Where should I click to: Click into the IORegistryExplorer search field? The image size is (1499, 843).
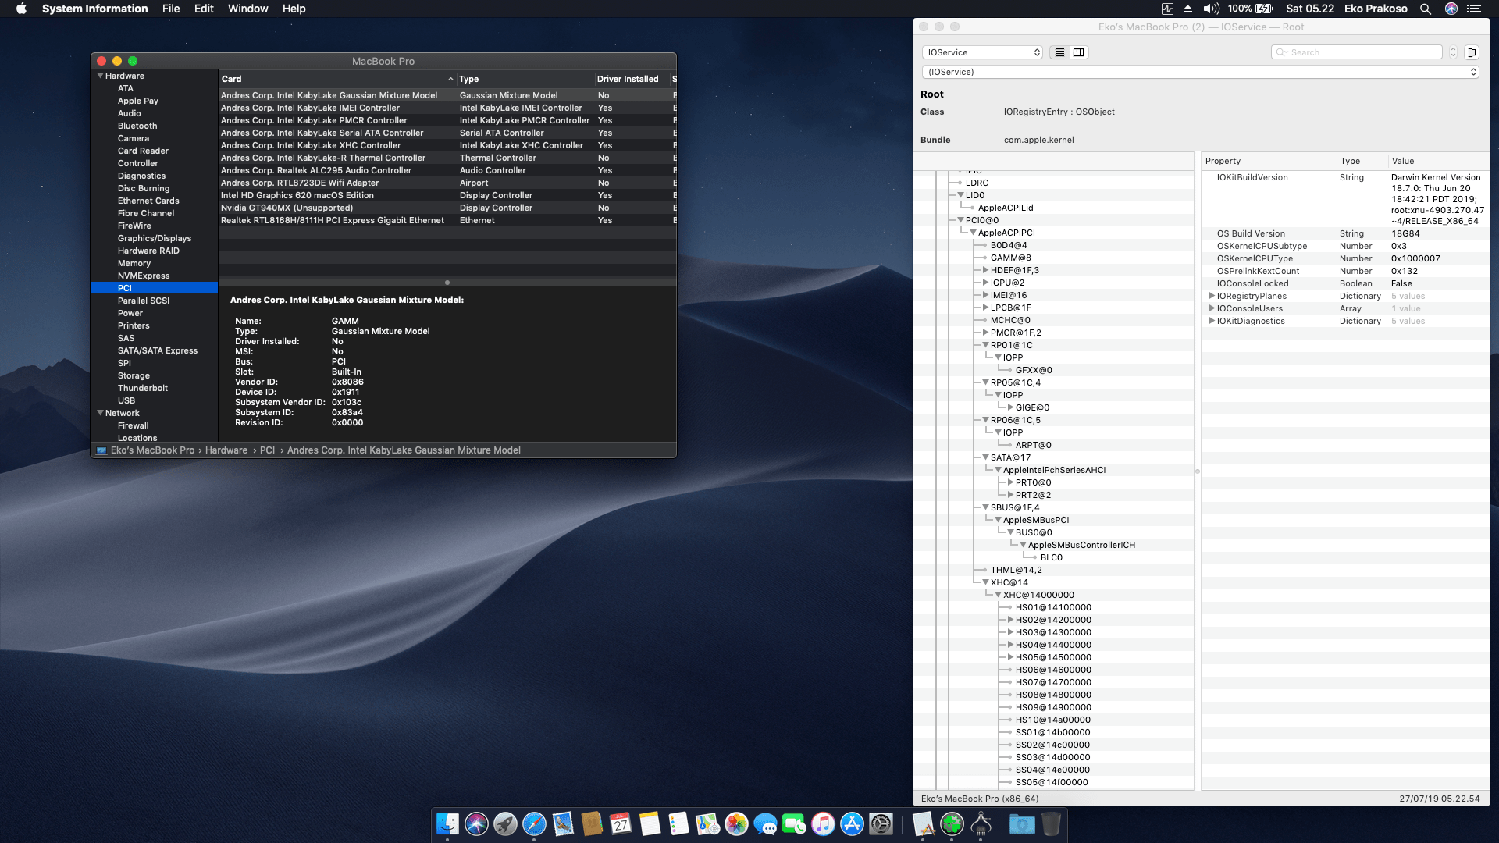(x=1357, y=52)
